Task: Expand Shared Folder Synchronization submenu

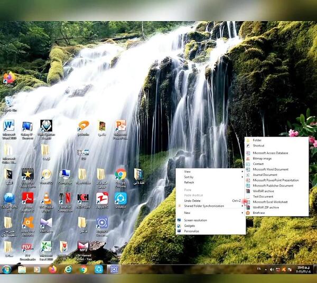Action: [211, 206]
